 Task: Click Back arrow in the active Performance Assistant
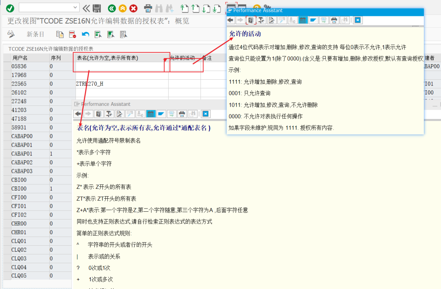pyautogui.click(x=231, y=20)
